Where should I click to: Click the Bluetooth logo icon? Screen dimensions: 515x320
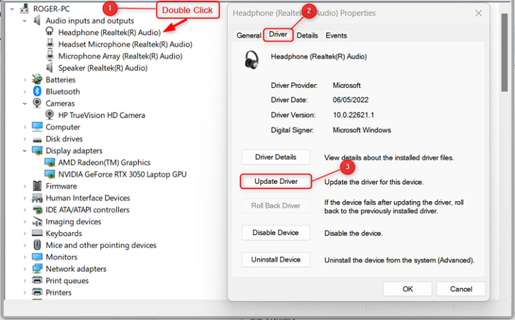pyautogui.click(x=37, y=91)
